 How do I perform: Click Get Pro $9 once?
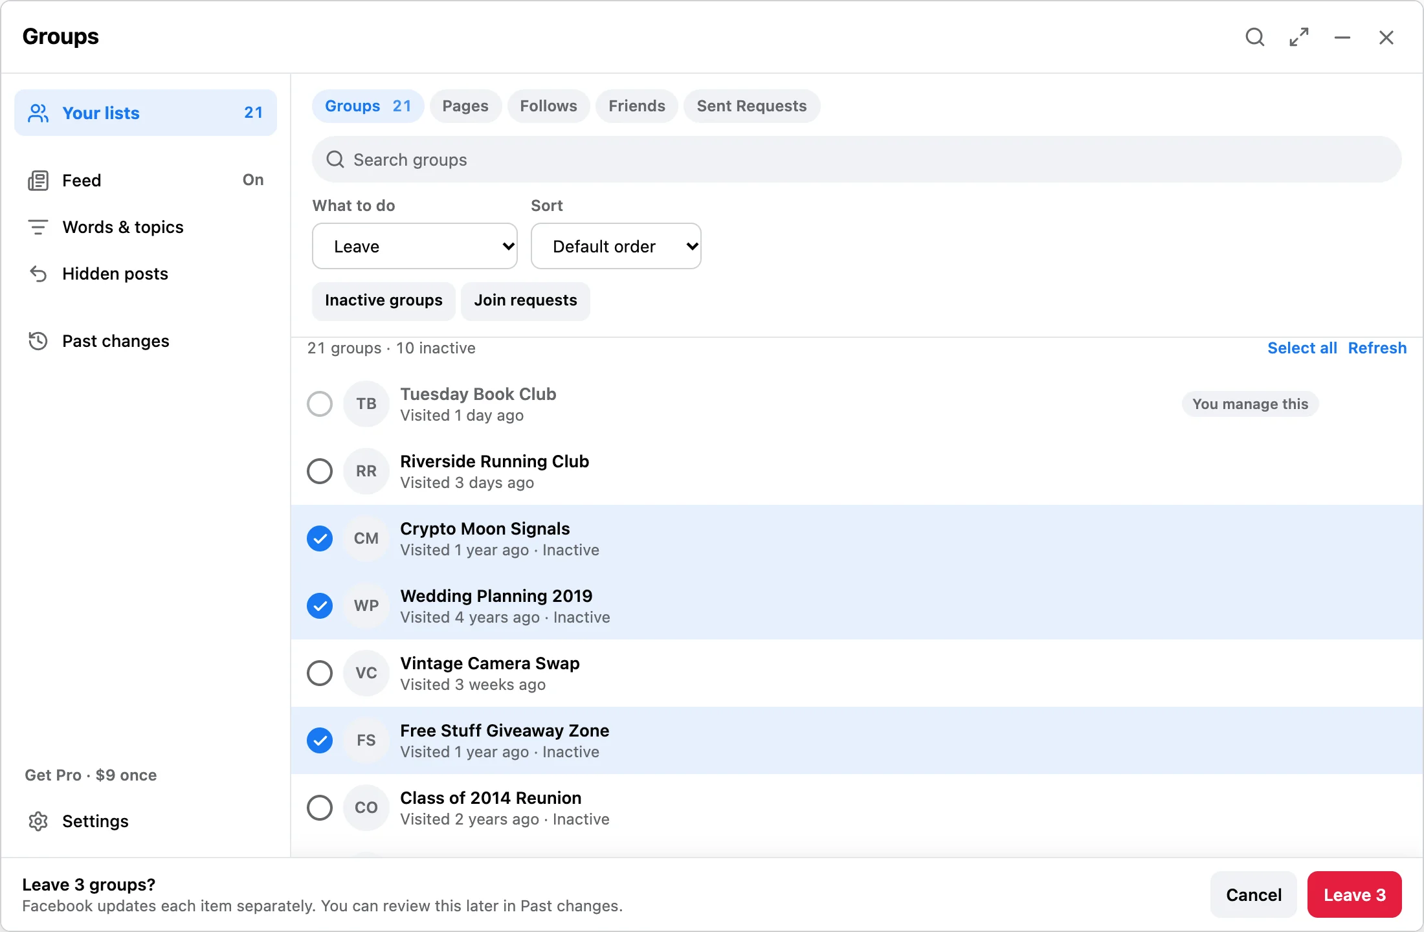click(x=91, y=775)
